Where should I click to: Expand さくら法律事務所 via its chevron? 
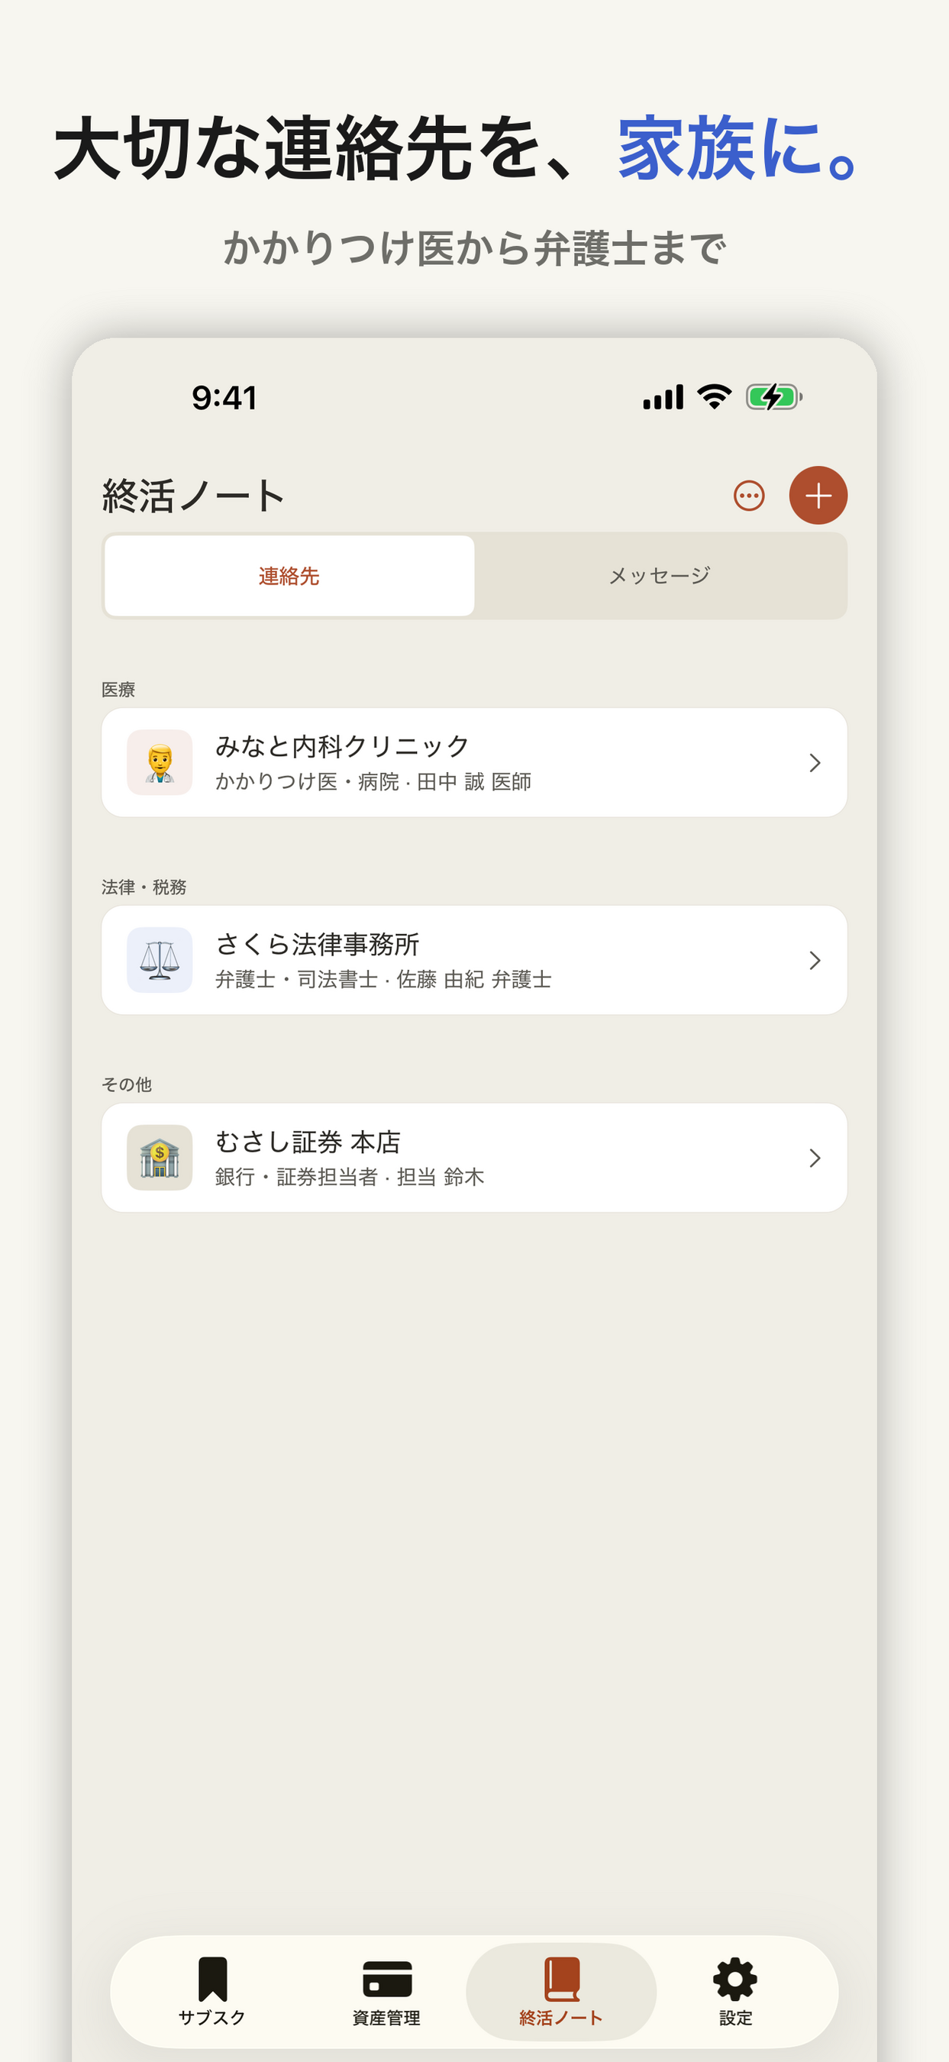click(x=815, y=961)
